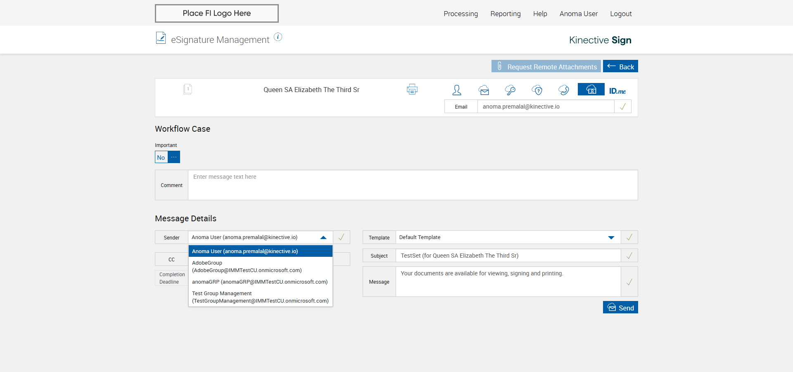Collapse the Sender dropdown arrow
Viewport: 793px width, 372px height.
coord(323,237)
